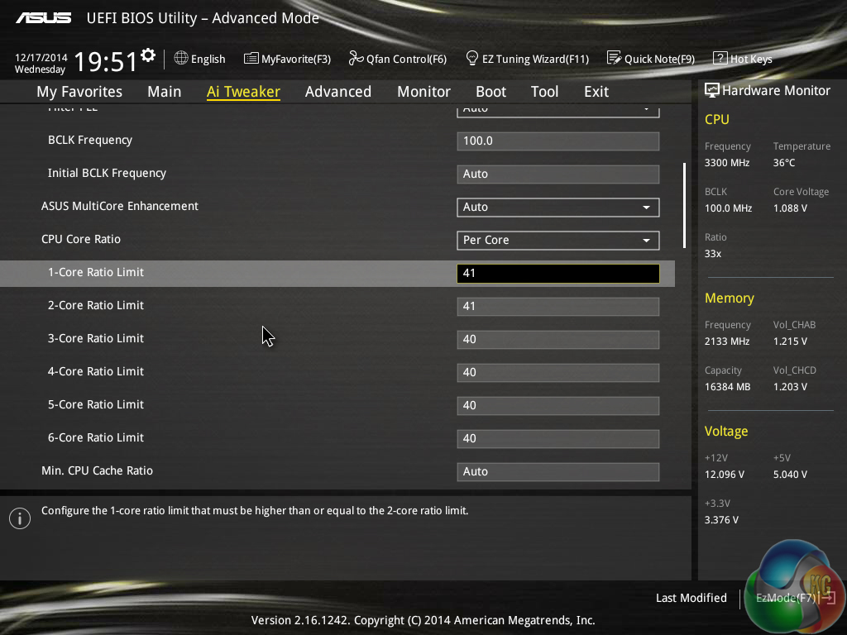
Task: Select the 1-Core Ratio Limit label
Action: click(x=96, y=272)
